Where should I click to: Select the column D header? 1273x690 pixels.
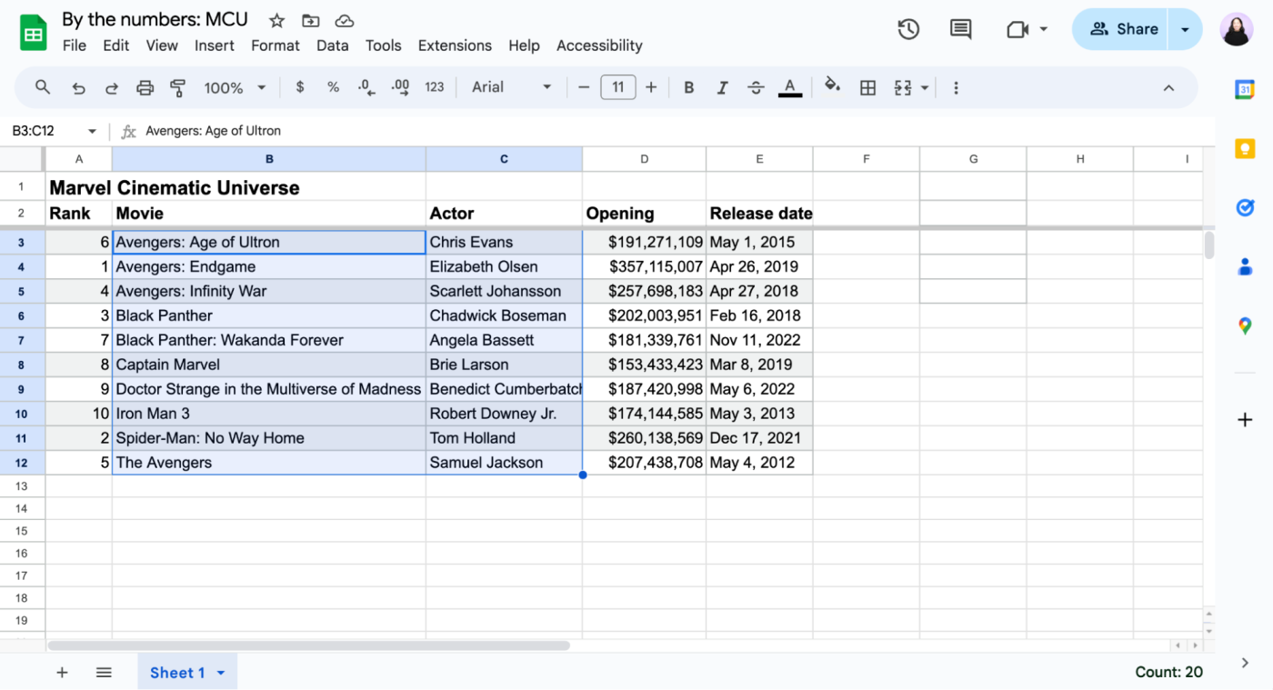tap(644, 159)
